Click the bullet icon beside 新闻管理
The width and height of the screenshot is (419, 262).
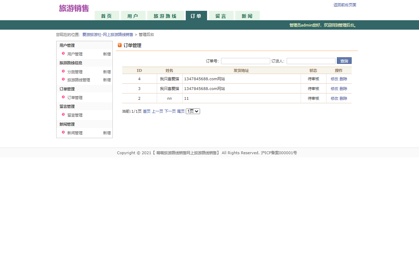[x=63, y=133]
